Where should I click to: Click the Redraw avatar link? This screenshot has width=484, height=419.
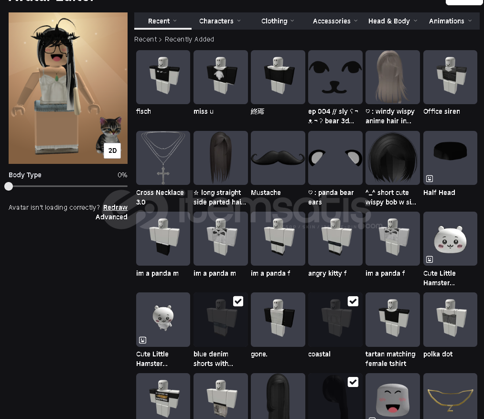pos(115,207)
